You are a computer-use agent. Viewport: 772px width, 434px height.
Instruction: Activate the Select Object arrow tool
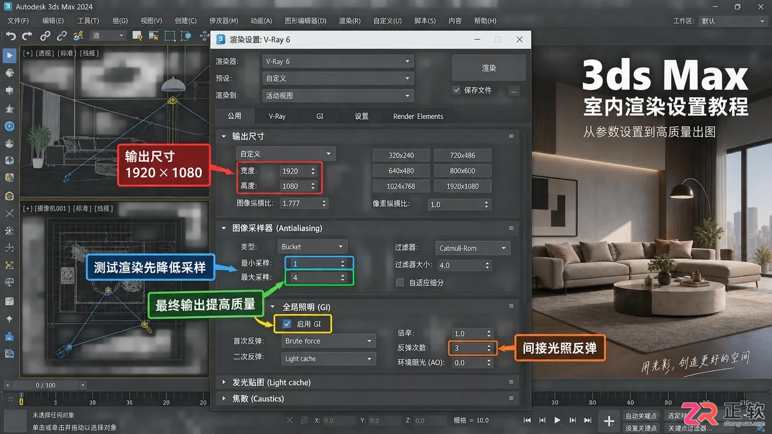pyautogui.click(x=9, y=55)
